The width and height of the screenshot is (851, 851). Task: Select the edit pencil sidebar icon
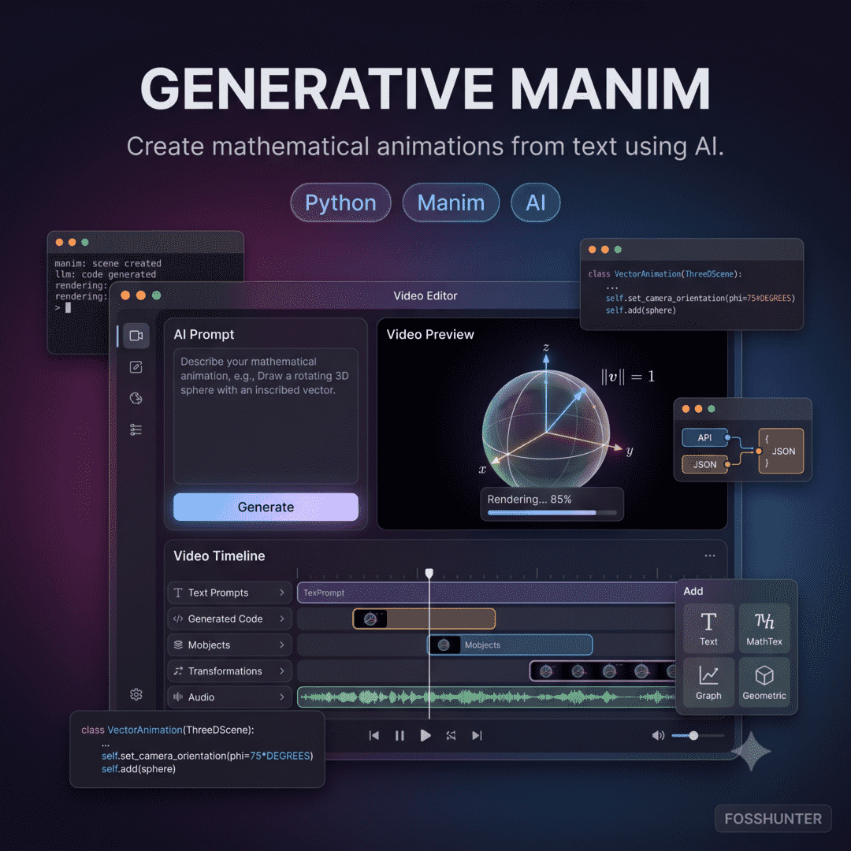coord(136,367)
